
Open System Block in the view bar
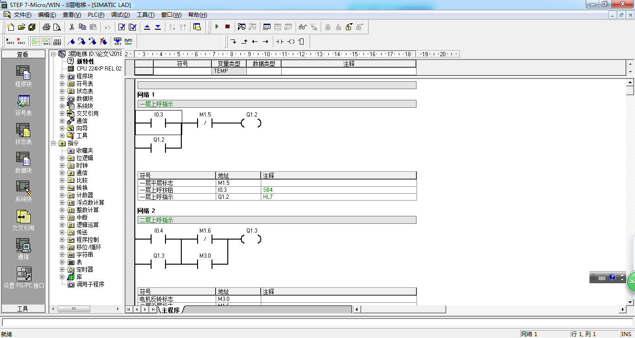tap(23, 192)
